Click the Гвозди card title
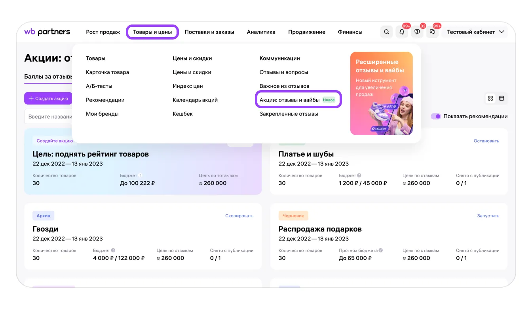The width and height of the screenshot is (532, 309). [46, 229]
